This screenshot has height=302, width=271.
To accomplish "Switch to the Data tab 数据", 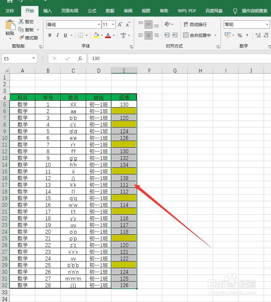I will click(110, 11).
